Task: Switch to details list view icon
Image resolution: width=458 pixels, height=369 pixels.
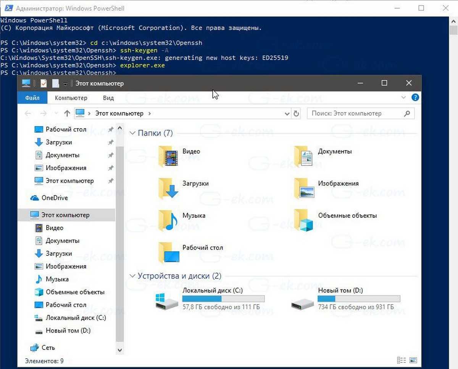Action: (x=401, y=360)
